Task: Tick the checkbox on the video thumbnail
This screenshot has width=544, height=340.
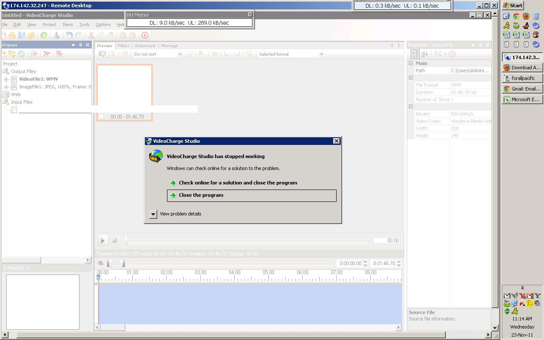Action: [x=101, y=116]
